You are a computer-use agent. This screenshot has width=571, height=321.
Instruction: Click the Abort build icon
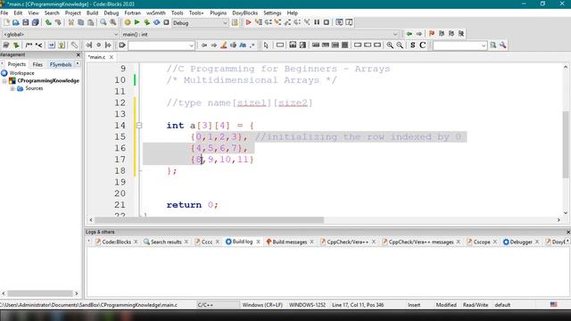[x=167, y=22]
